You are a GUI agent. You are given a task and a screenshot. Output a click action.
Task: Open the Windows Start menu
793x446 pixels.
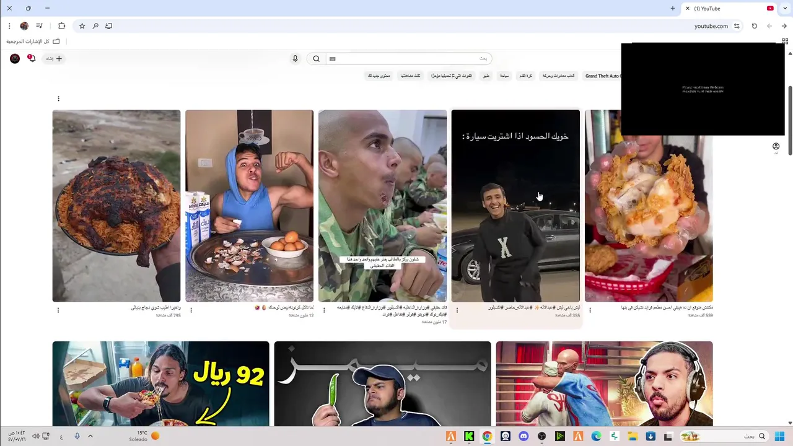pyautogui.click(x=779, y=437)
